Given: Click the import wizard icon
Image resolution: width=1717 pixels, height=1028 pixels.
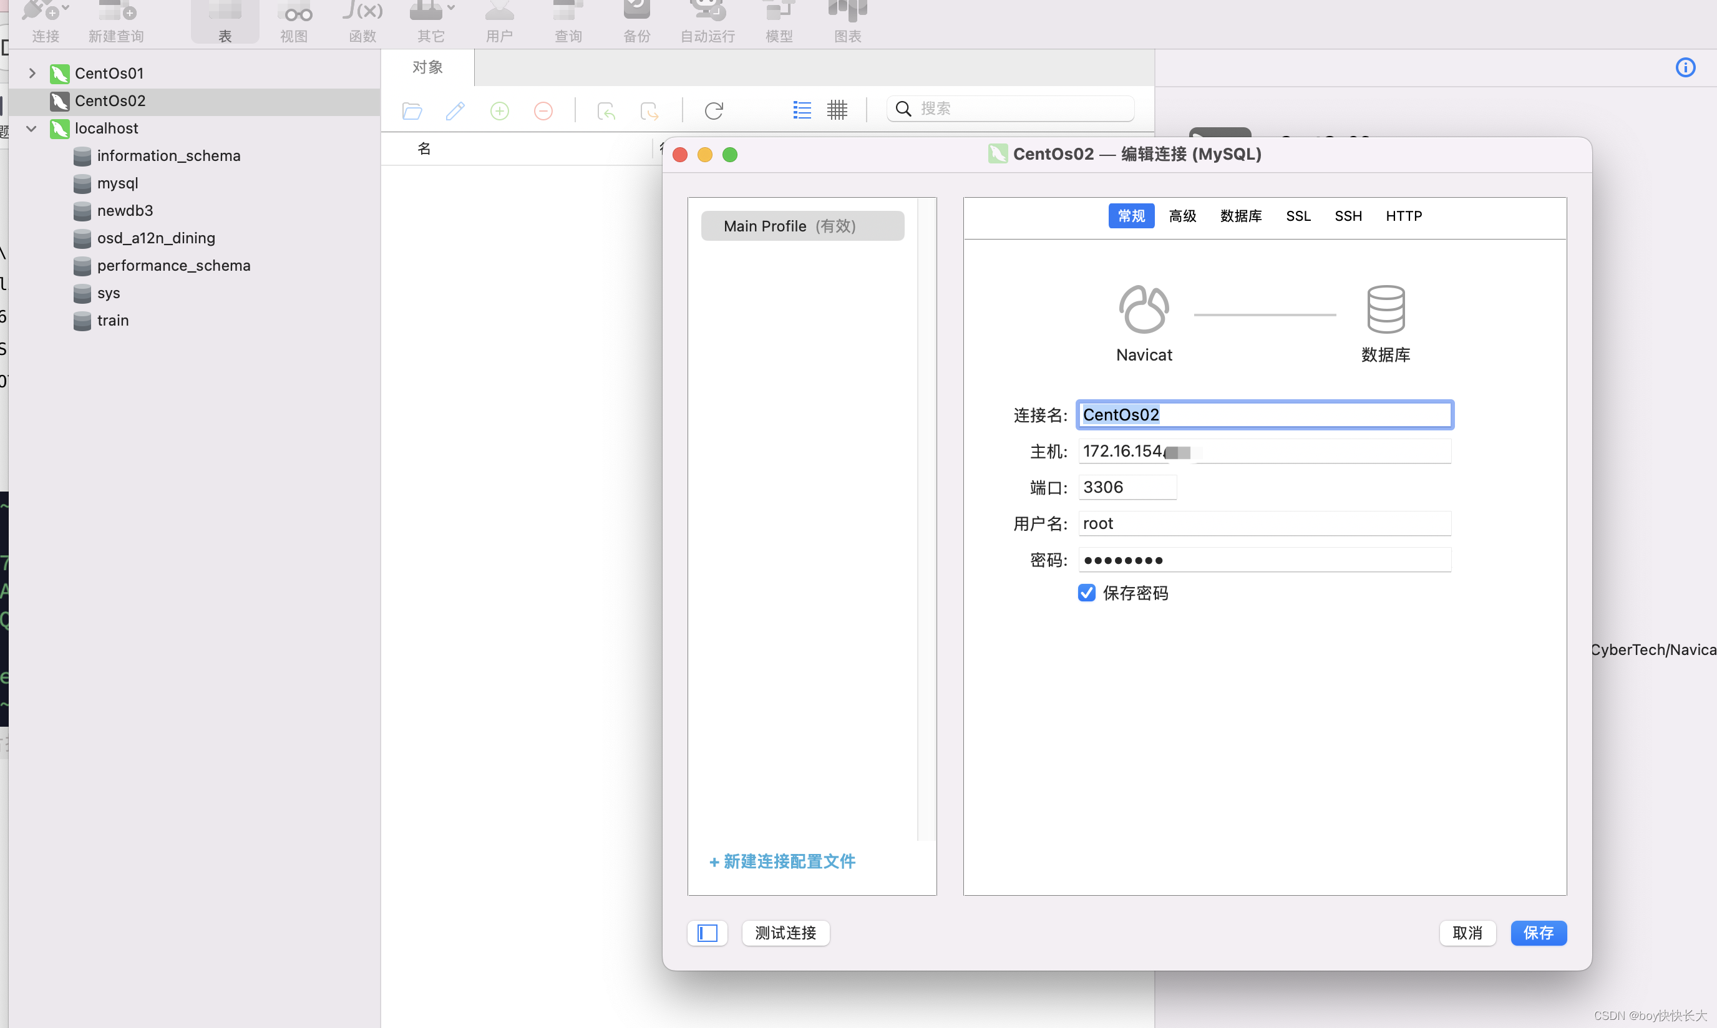Looking at the screenshot, I should click(606, 110).
